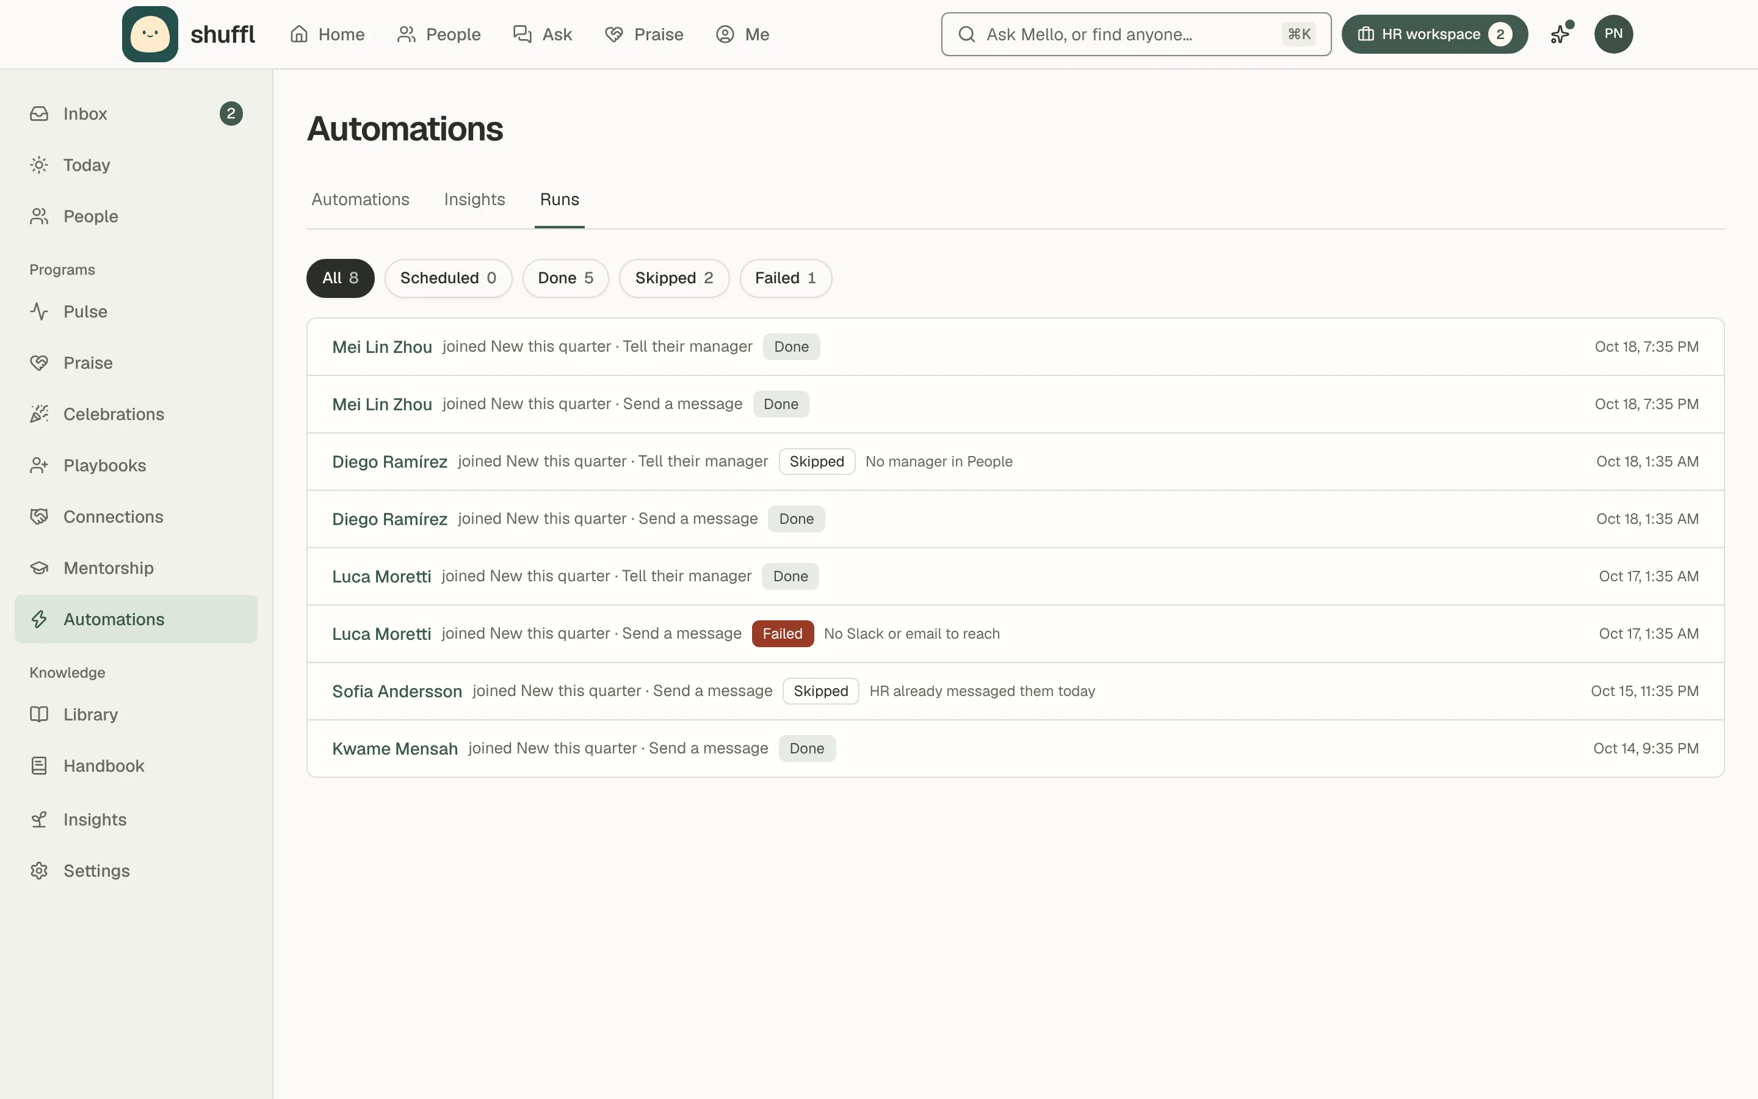This screenshot has height=1099, width=1758.
Task: Open Mei Lin Zhou in Tell their manager row
Action: coord(382,347)
